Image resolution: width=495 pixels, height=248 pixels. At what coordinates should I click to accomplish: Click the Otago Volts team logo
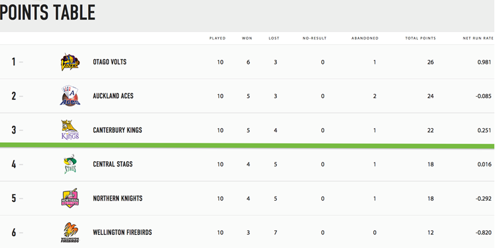(70, 62)
